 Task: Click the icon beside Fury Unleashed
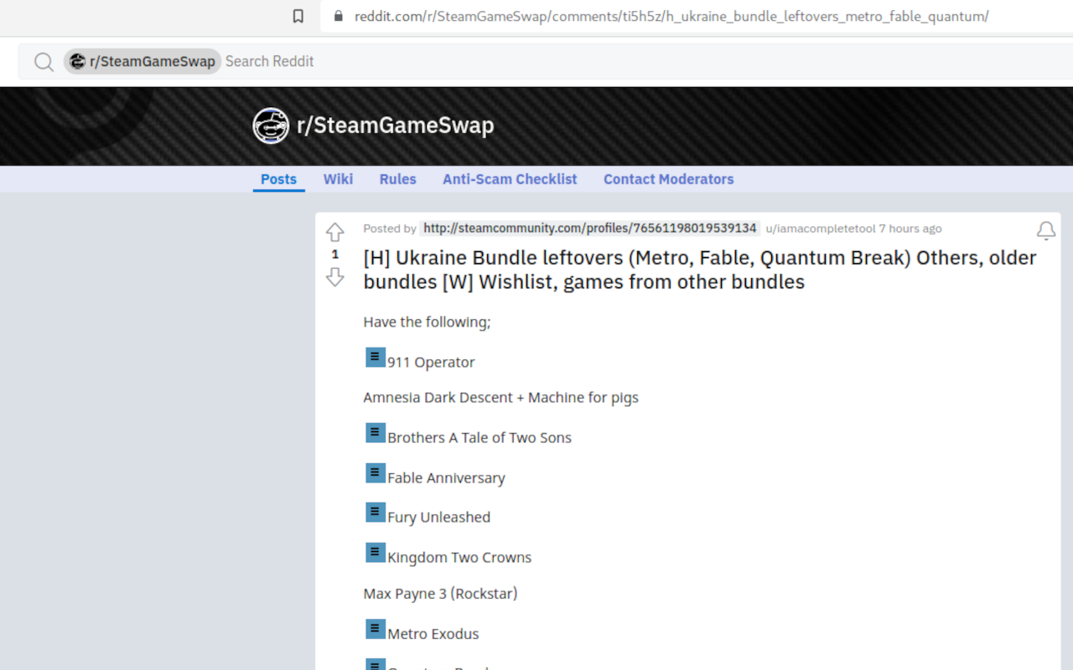coord(376,512)
